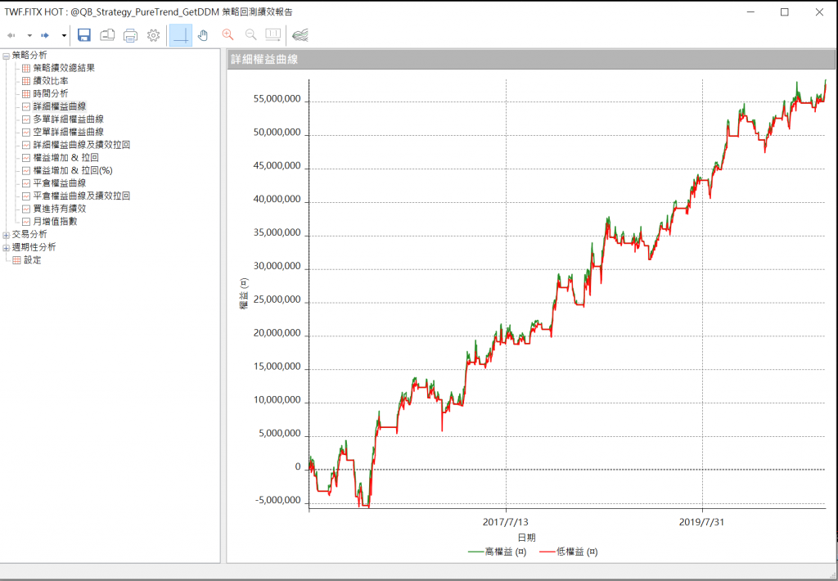Open settings via the gear icon

(x=153, y=35)
